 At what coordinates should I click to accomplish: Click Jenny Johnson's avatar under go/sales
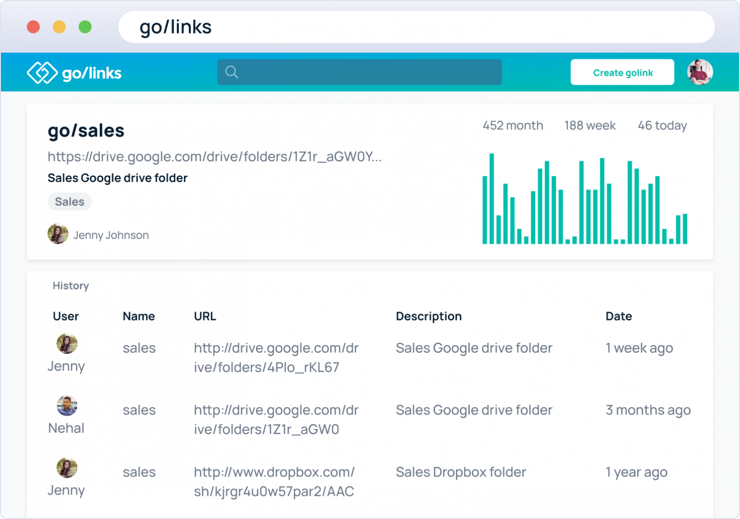point(58,234)
